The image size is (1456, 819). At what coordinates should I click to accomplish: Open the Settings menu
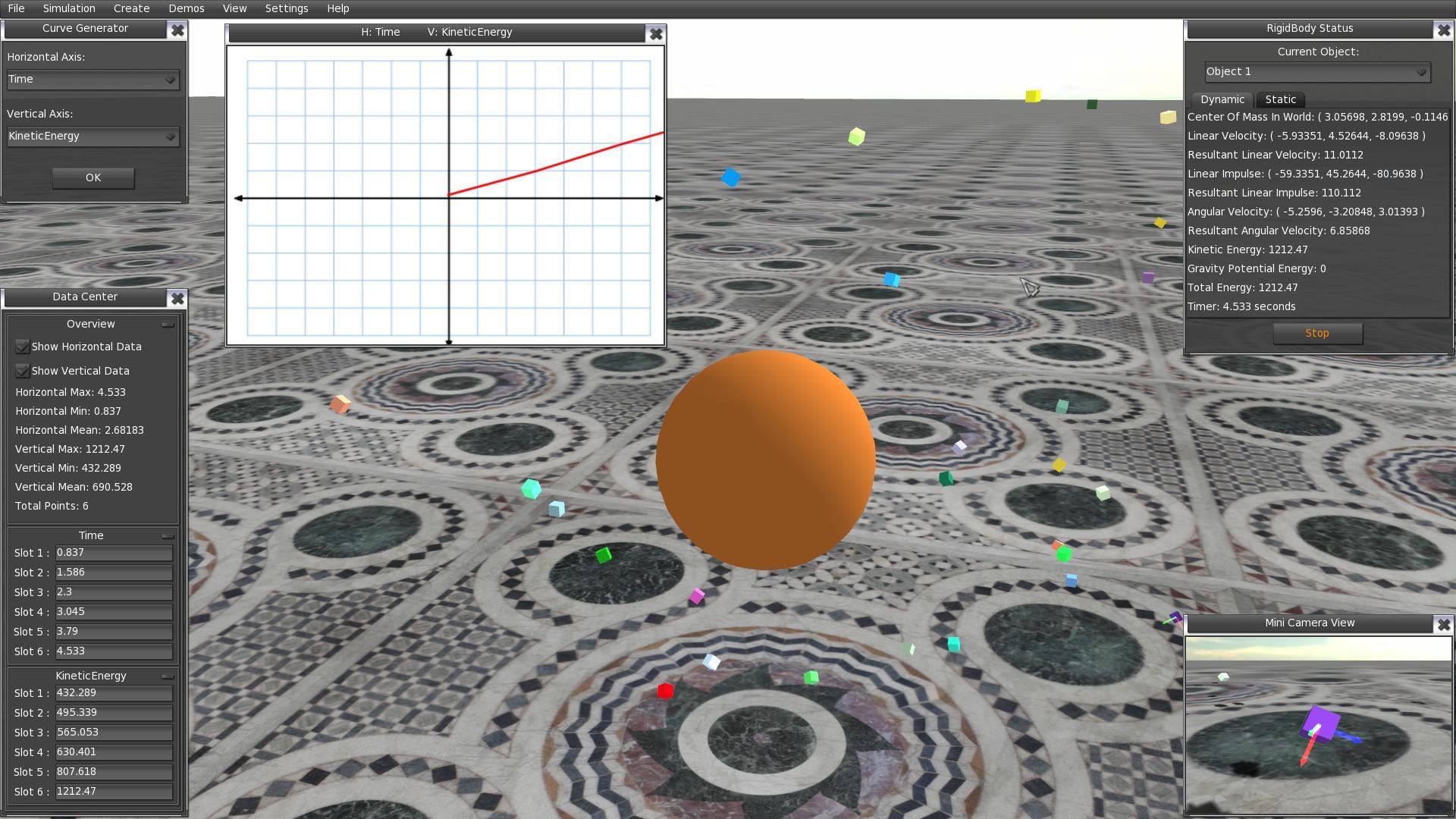coord(287,8)
